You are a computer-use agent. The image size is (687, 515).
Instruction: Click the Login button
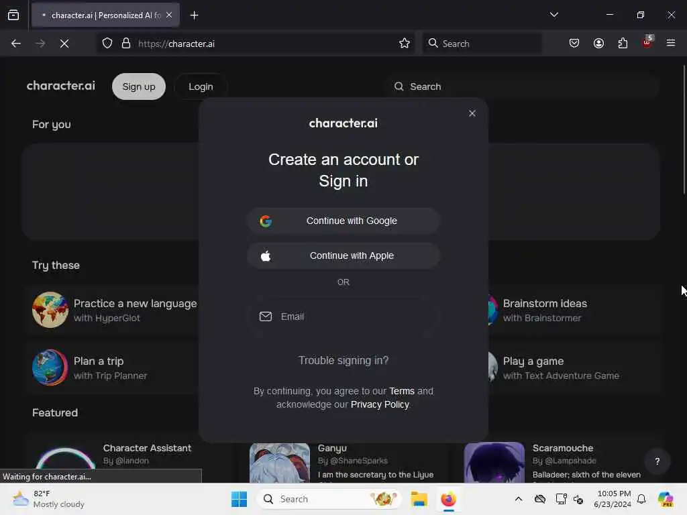tap(201, 87)
